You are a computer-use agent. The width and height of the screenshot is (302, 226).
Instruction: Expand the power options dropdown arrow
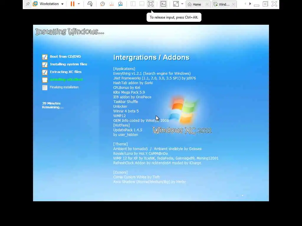point(78,4)
